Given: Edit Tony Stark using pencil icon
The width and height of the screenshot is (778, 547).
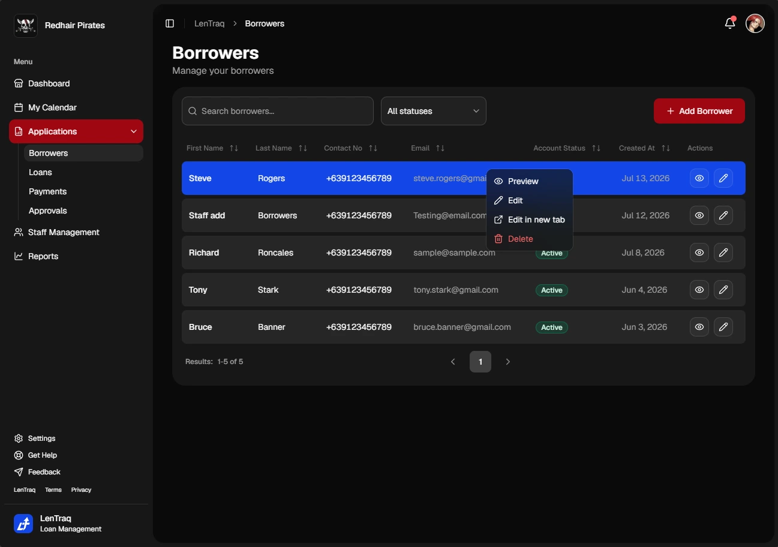Looking at the screenshot, I should (x=723, y=290).
